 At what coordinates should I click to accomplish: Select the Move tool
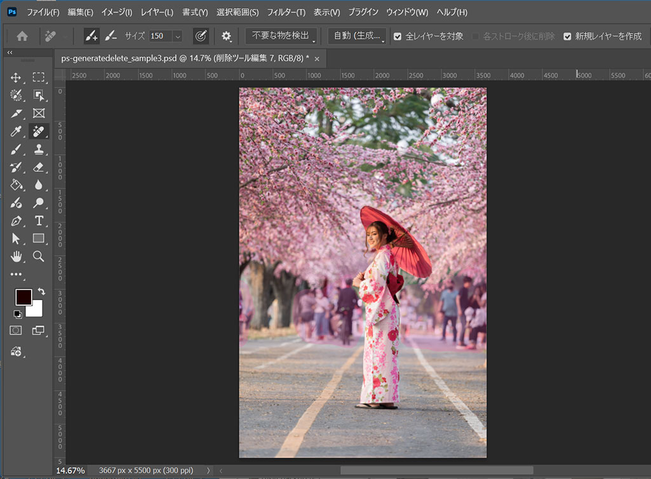16,77
